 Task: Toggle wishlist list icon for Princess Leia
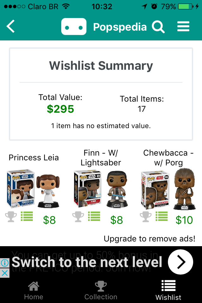point(27,217)
